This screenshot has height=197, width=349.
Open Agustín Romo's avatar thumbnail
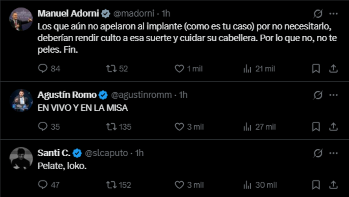tap(21, 101)
